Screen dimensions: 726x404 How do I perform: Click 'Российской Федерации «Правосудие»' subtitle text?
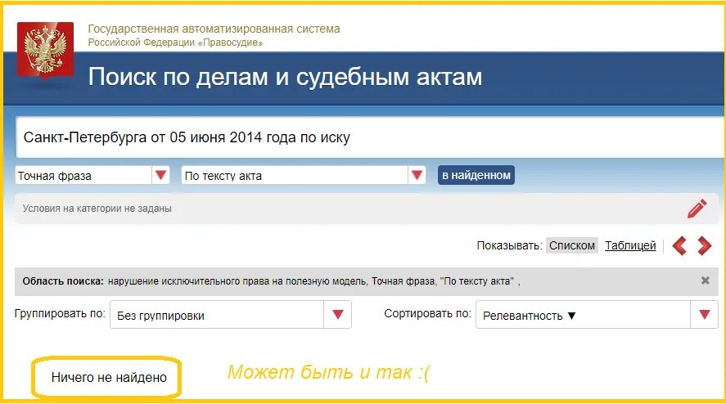click(x=175, y=43)
